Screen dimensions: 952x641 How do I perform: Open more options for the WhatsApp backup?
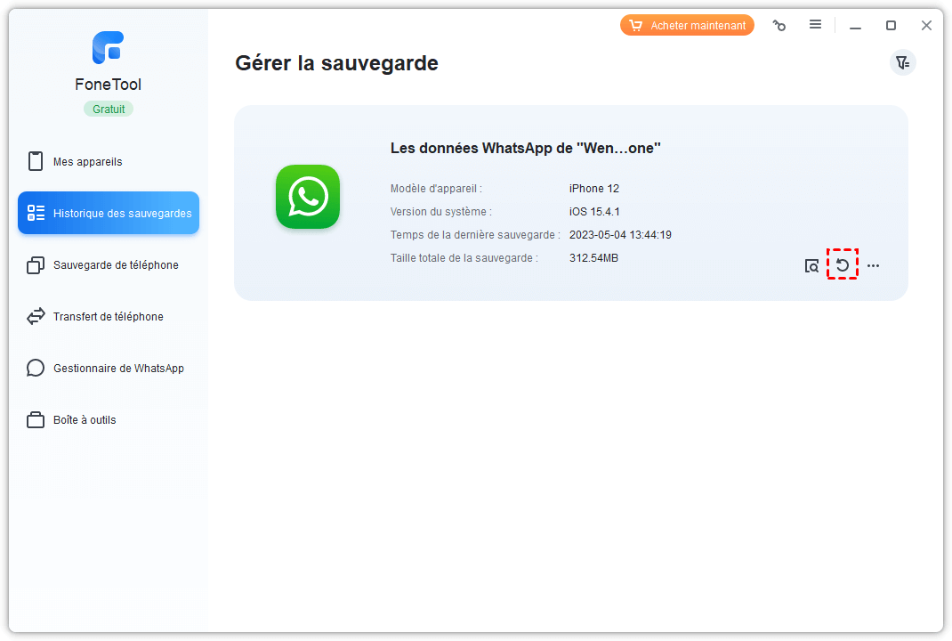click(x=873, y=266)
